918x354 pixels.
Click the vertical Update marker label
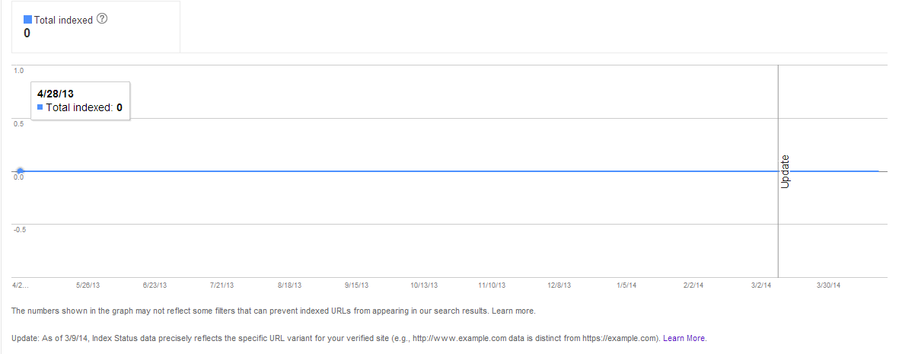point(785,171)
